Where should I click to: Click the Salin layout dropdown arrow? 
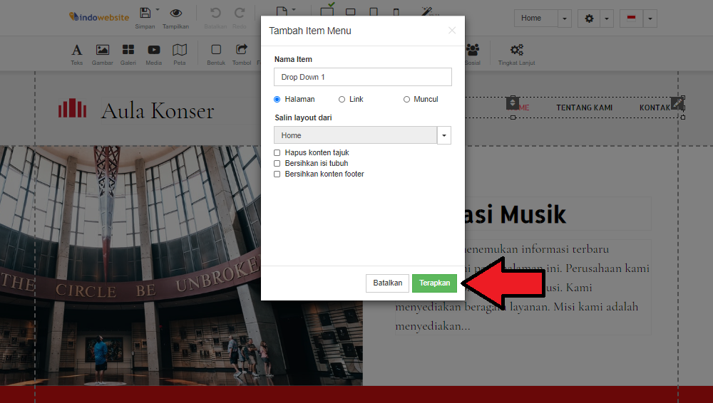[444, 135]
